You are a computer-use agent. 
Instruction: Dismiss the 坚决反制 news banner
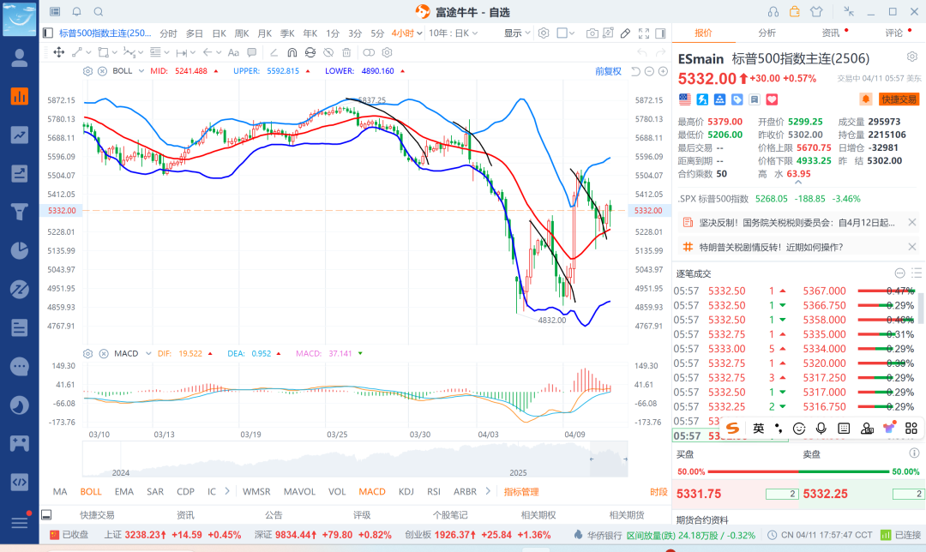(x=911, y=222)
